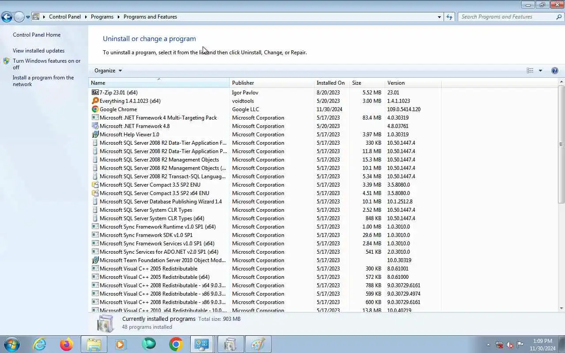
Task: Open Windows Media Player from taskbar
Action: coord(121,344)
